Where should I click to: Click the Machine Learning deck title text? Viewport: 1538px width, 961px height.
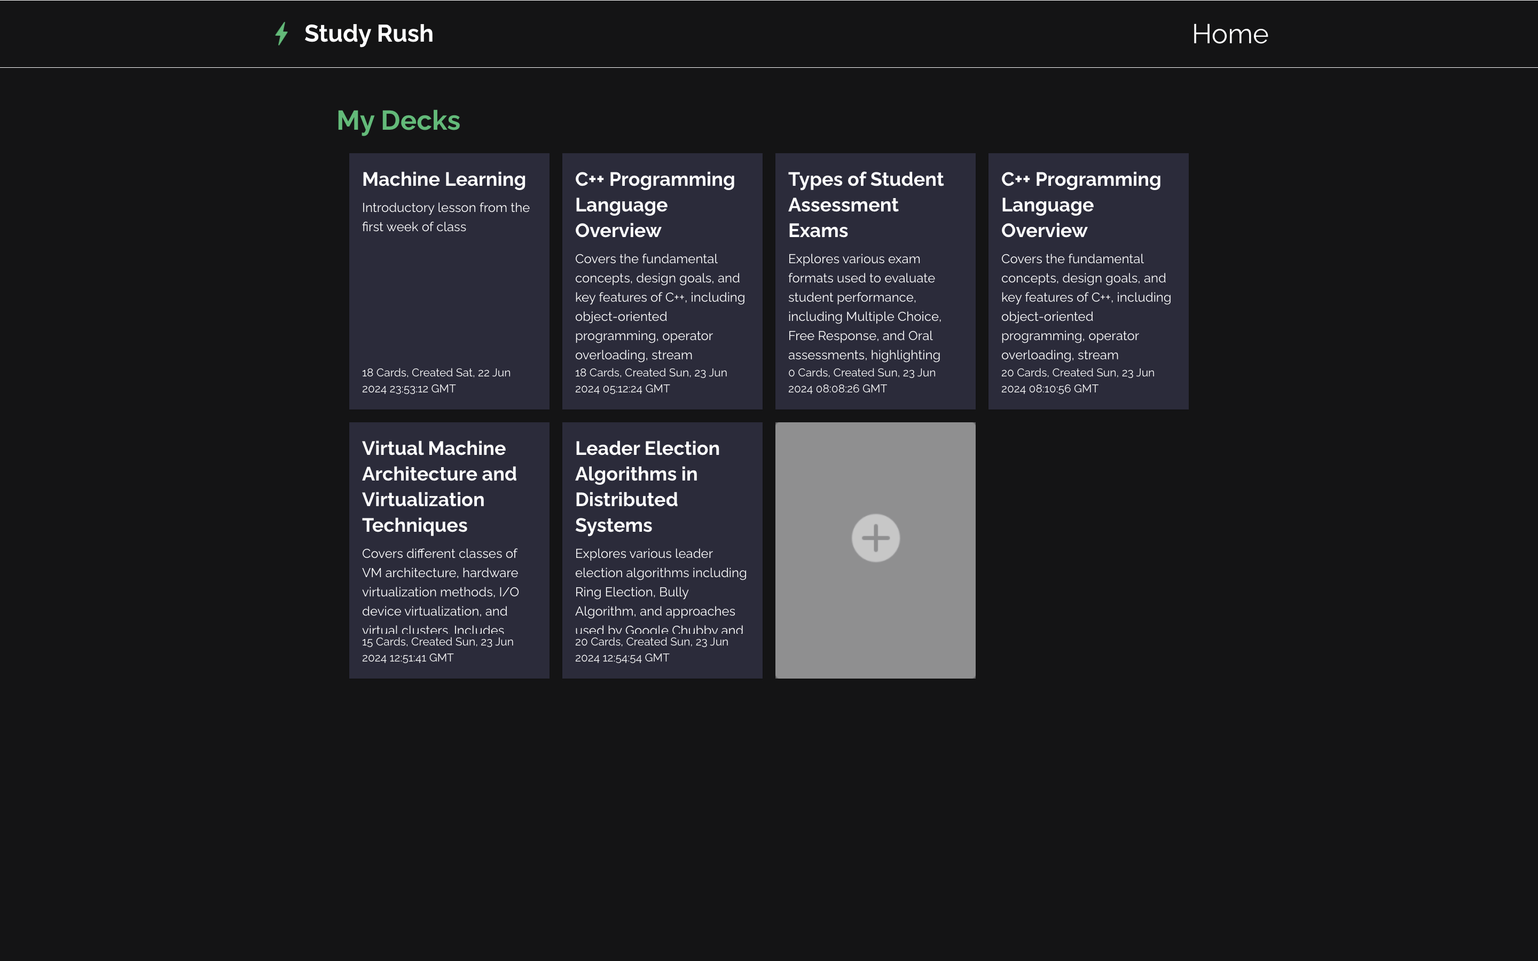444,179
